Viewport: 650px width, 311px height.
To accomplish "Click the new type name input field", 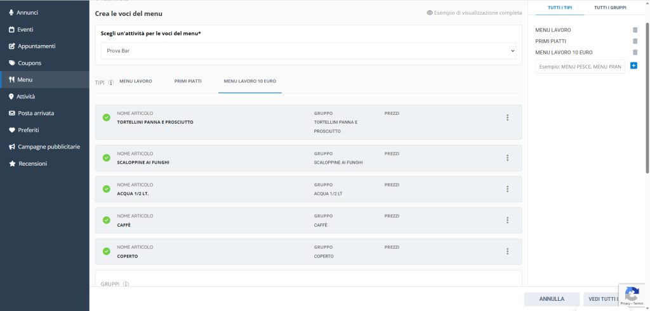I will point(580,67).
